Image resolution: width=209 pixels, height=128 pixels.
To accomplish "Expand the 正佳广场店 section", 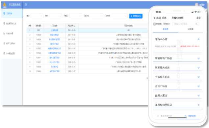I will pos(198,86).
